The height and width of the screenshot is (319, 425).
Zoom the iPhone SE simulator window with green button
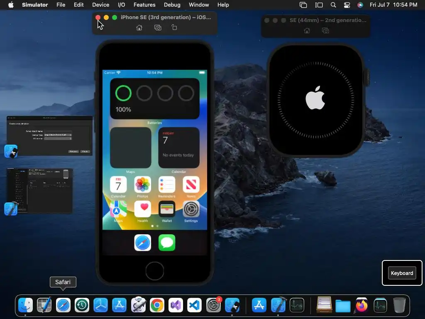[115, 17]
